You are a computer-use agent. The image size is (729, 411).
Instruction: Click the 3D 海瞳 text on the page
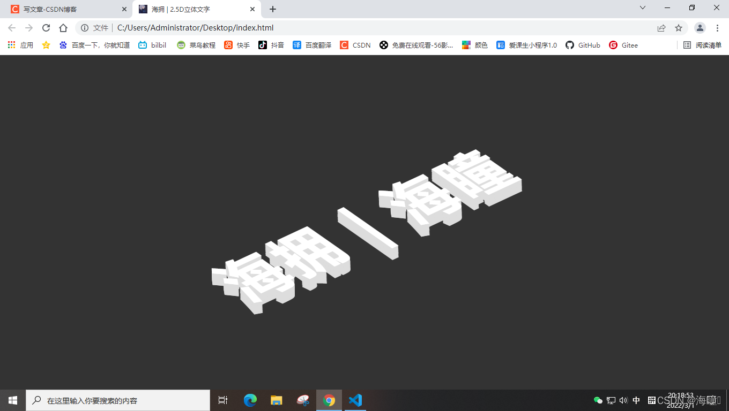pos(450,193)
